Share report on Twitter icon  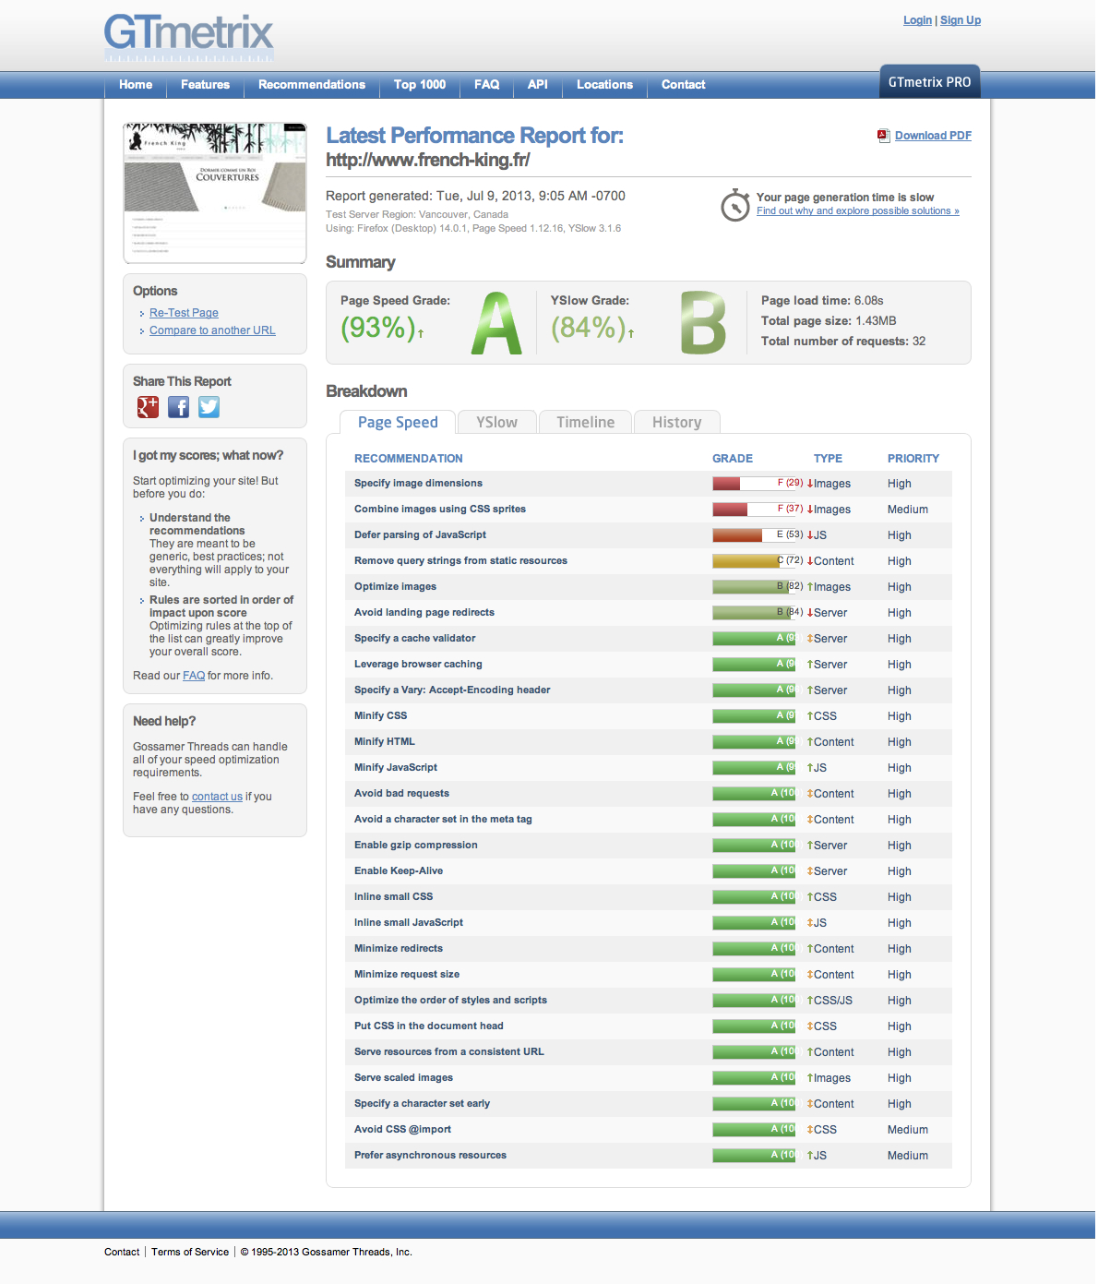click(x=209, y=407)
